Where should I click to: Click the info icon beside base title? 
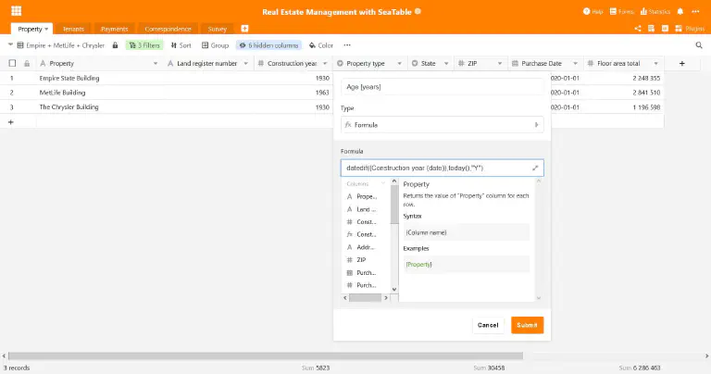pyautogui.click(x=418, y=11)
